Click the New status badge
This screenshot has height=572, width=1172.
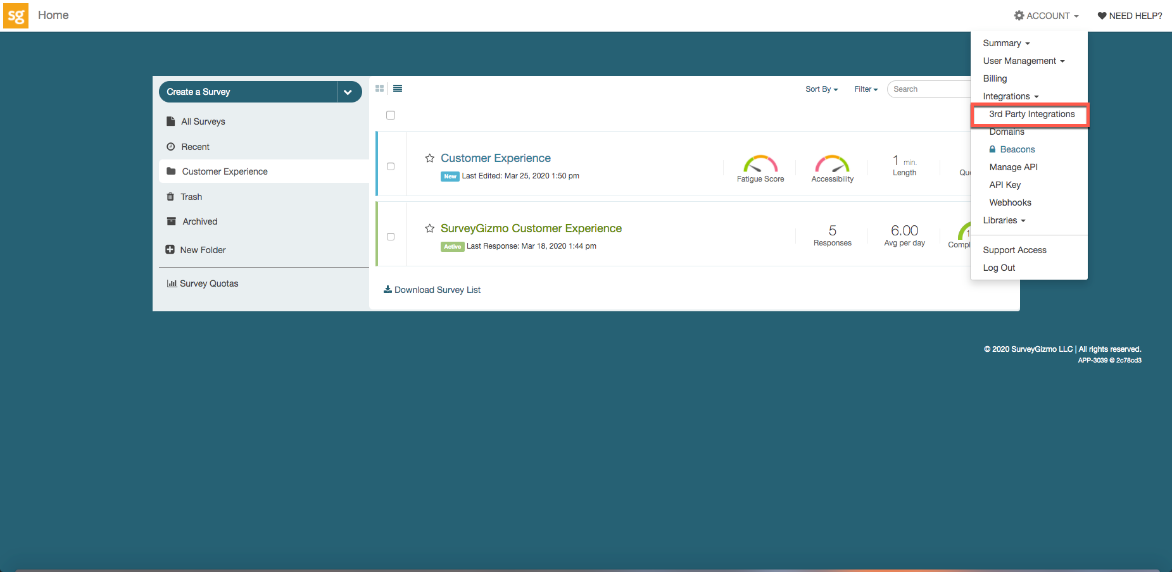tap(450, 177)
